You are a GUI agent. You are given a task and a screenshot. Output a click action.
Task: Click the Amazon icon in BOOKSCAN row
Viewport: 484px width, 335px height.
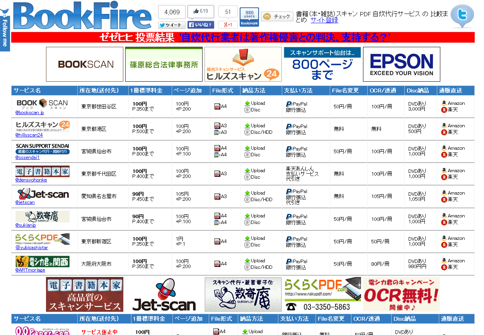coord(444,103)
